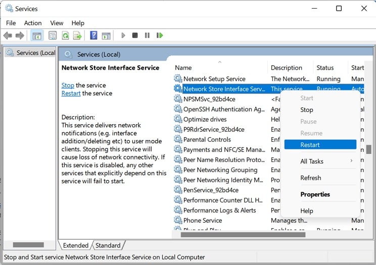The width and height of the screenshot is (376, 265).
Task: Click gear icon beside OpenSSH Authentication Agent
Action: click(x=178, y=109)
